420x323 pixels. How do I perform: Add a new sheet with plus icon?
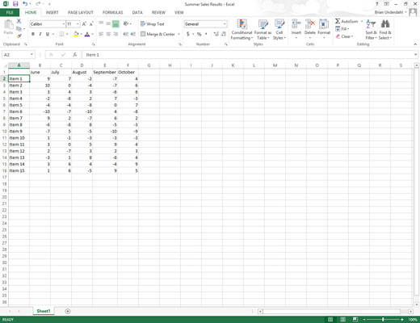click(68, 311)
